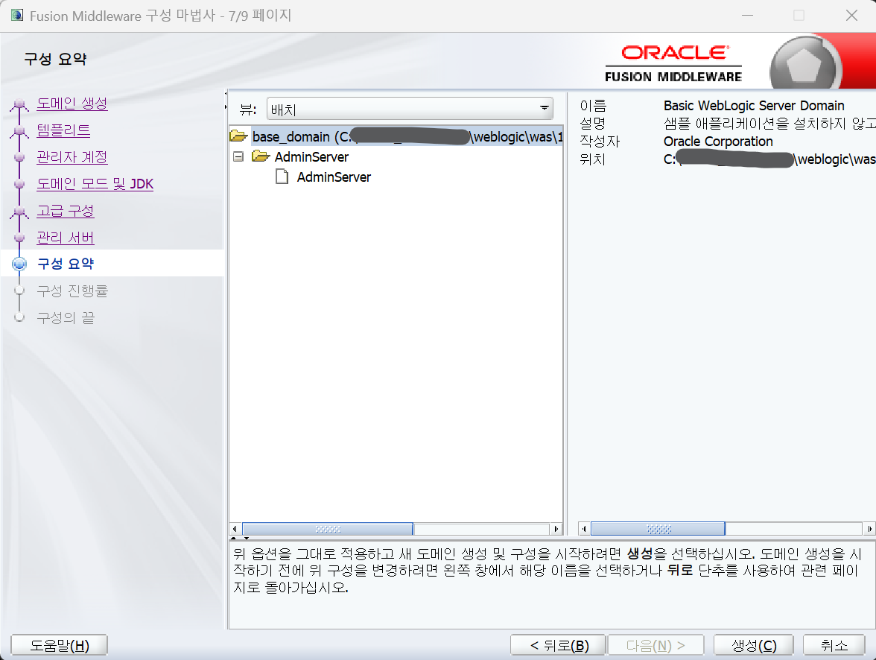The image size is (876, 660).
Task: Create the domain with 생성(C) button
Action: [x=754, y=645]
